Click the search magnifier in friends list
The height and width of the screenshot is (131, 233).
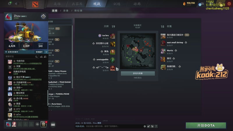click(x=36, y=56)
